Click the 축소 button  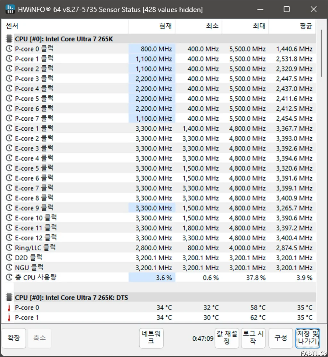coord(40,338)
